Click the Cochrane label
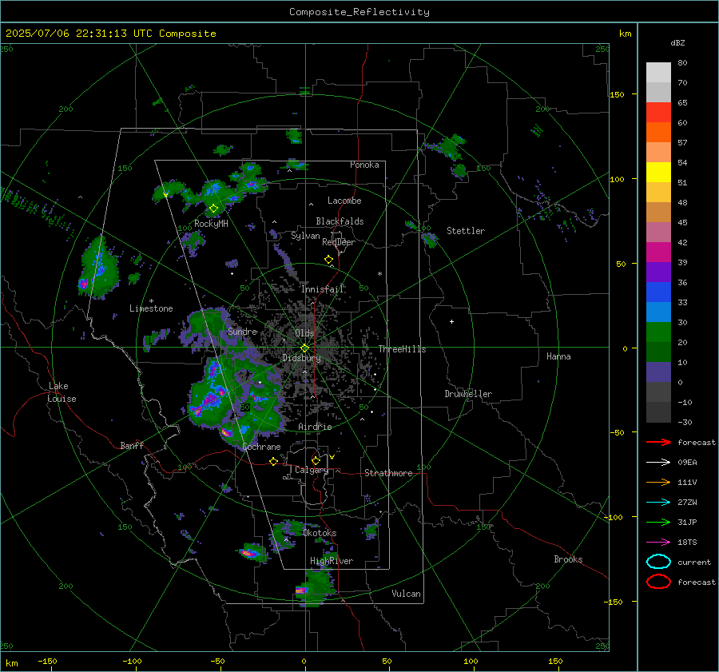 click(x=261, y=447)
